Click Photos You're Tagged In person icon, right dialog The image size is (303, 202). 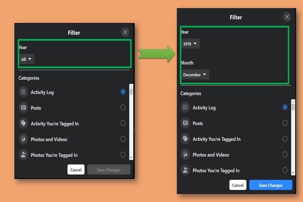tap(185, 170)
